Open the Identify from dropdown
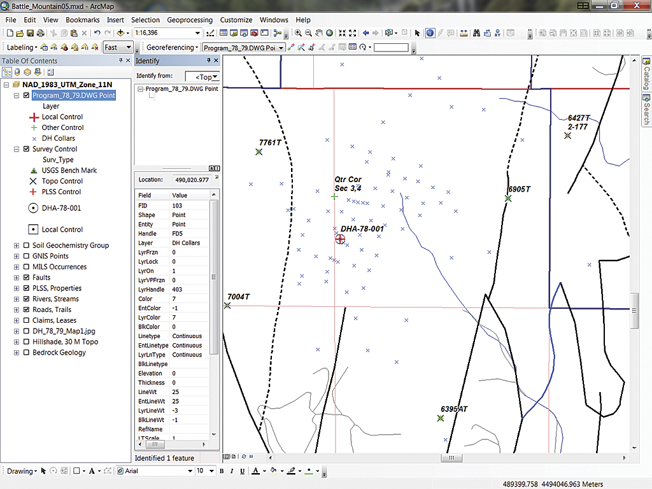 click(x=215, y=77)
